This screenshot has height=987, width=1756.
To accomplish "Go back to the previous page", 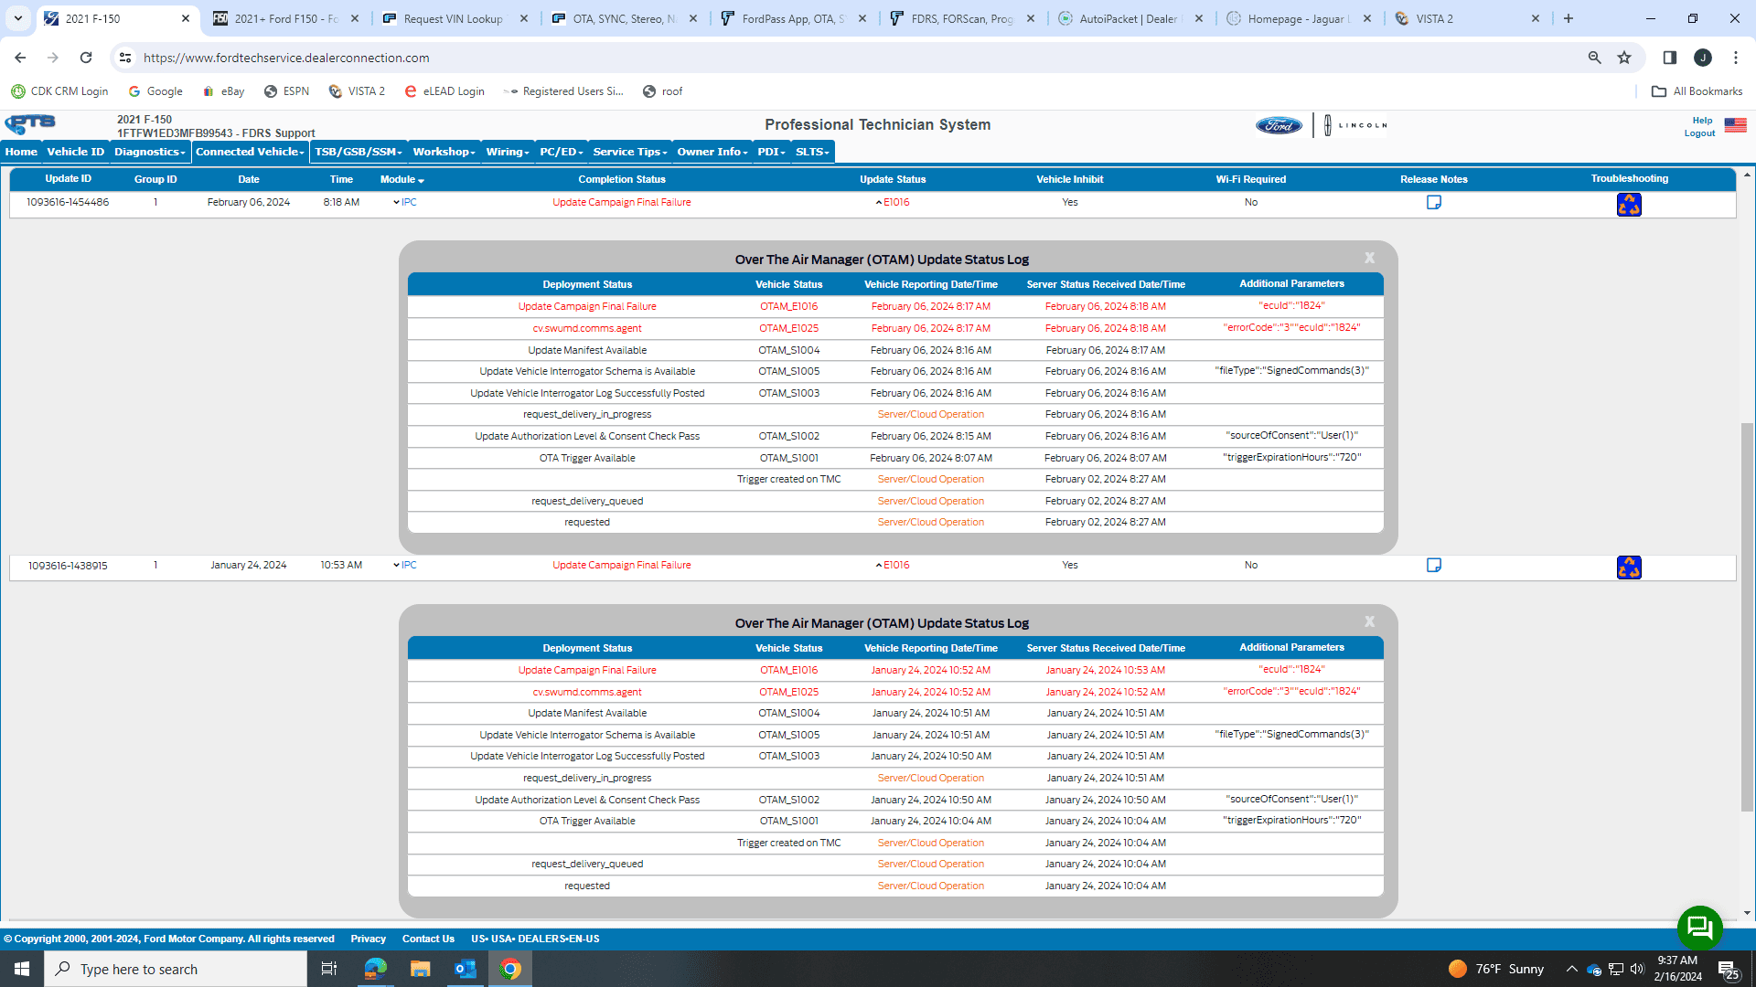I will click(x=20, y=58).
